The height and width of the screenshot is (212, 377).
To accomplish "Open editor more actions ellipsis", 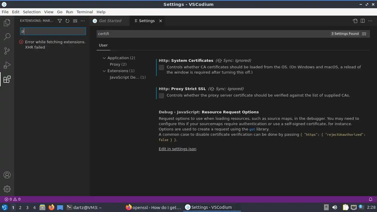I will point(371,21).
